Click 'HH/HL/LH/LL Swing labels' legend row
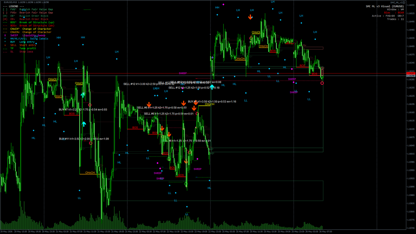Screen dimensions: 416x234 click(x=26, y=38)
